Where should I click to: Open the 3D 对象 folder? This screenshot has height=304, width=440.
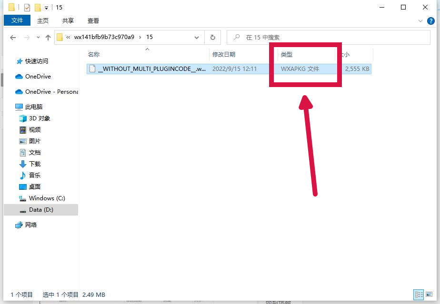coord(39,118)
